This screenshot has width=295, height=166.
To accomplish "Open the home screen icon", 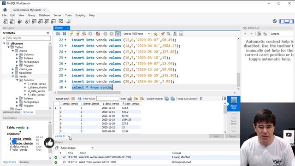I will pyautogui.click(x=5, y=10).
